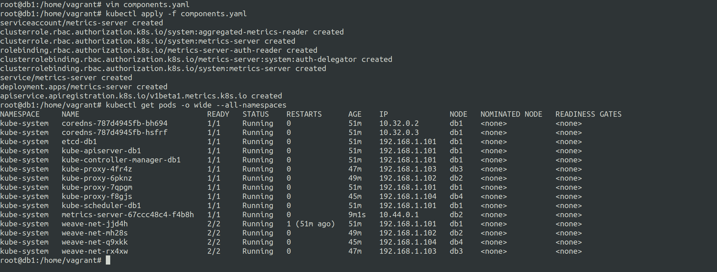Click the IP address 10.44.0.1
The width and height of the screenshot is (717, 272).
pyautogui.click(x=399, y=214)
